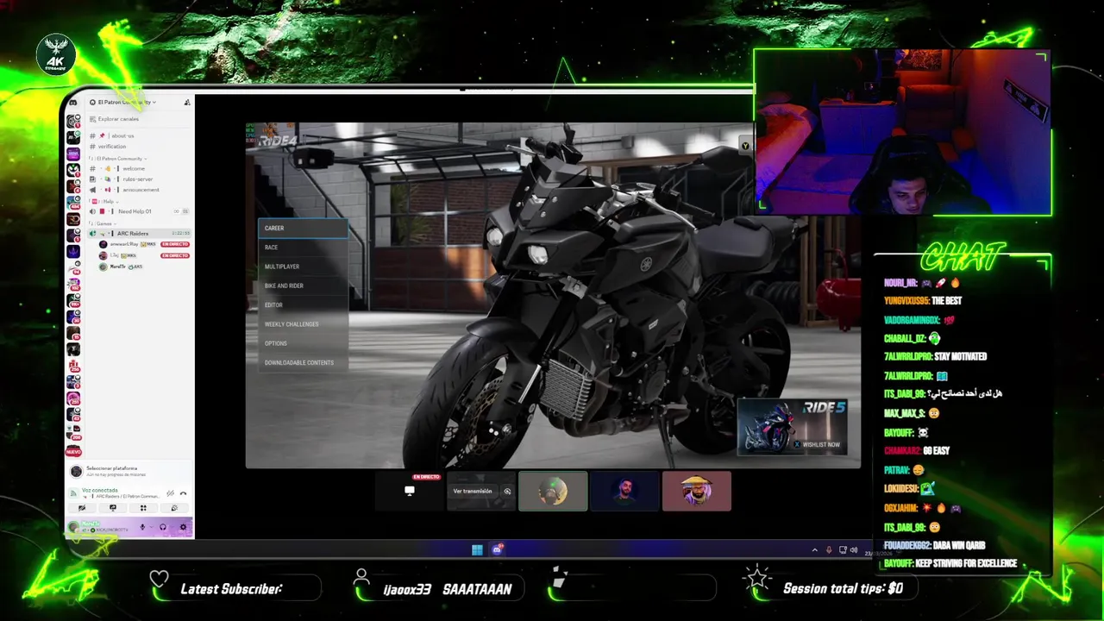Deafen using the headphones icon

163,527
